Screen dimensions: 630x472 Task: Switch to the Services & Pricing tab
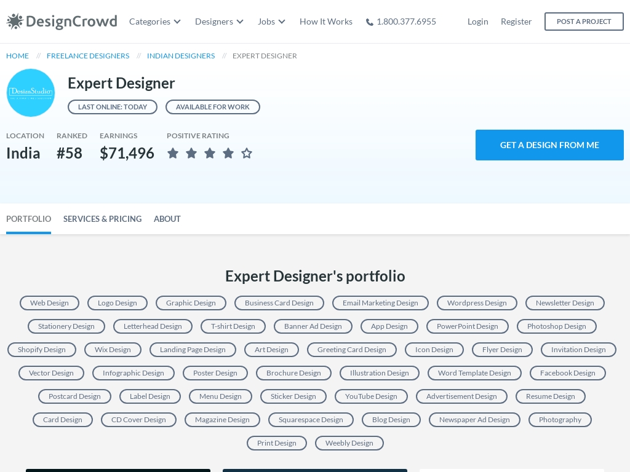(x=102, y=219)
